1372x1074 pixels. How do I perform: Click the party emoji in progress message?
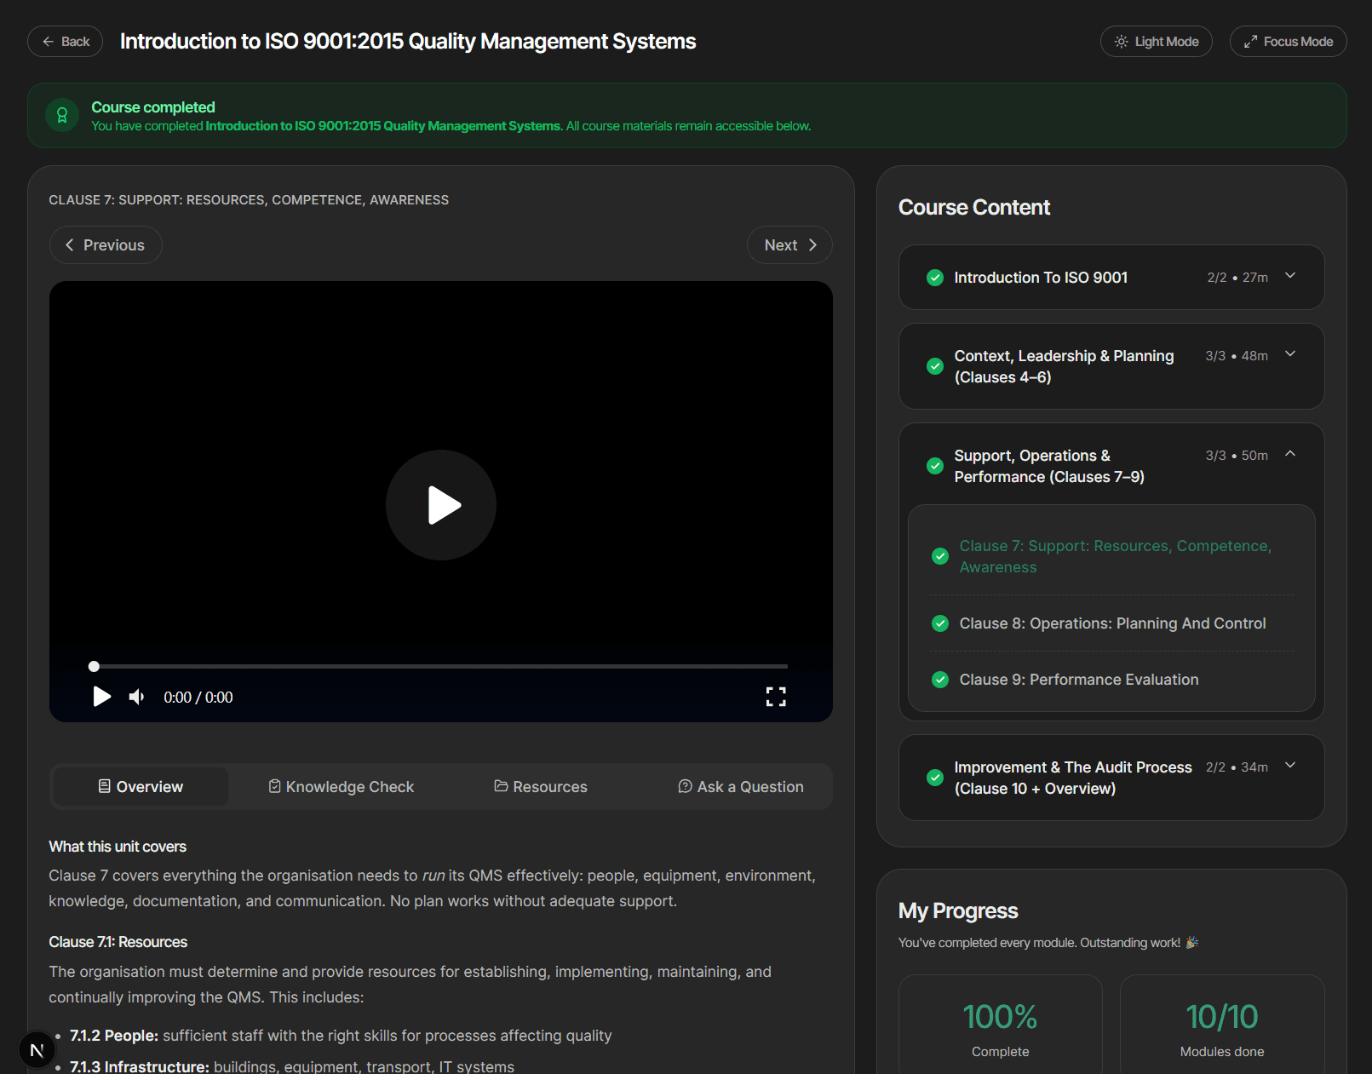1192,942
